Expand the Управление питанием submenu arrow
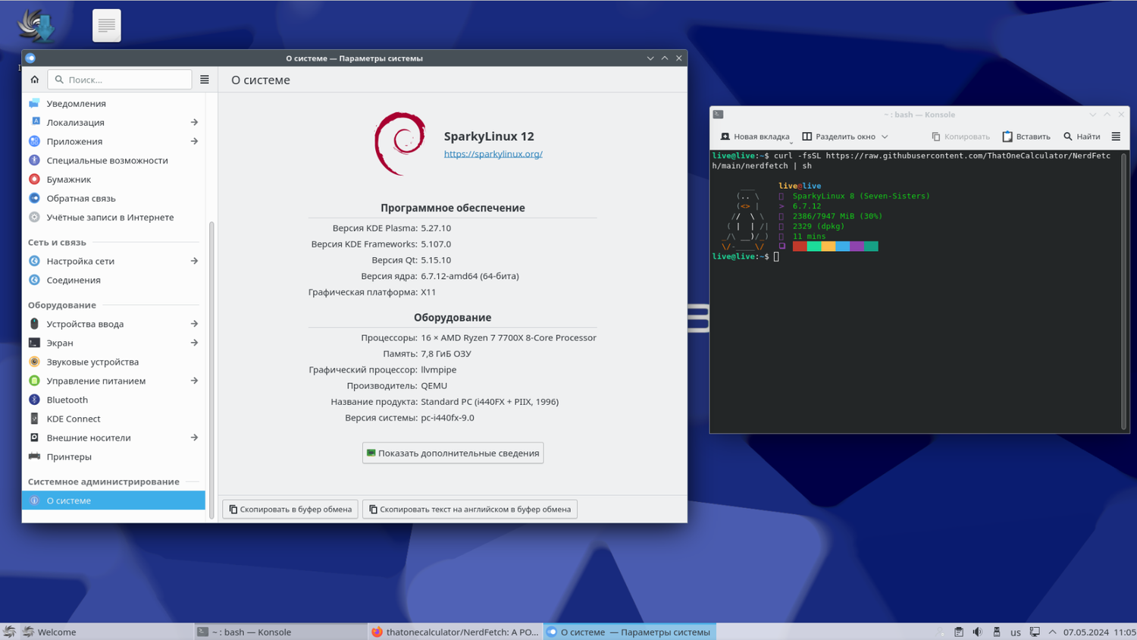The width and height of the screenshot is (1137, 640). click(x=194, y=381)
